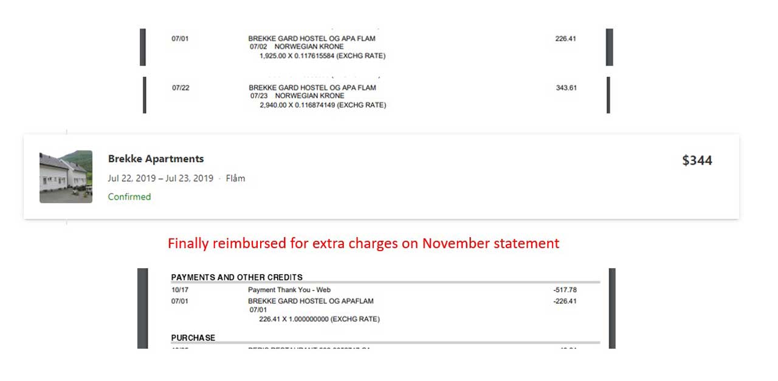This screenshot has width=778, height=381.
Task: Click the -517.78 payment amount
Action: [x=565, y=290]
